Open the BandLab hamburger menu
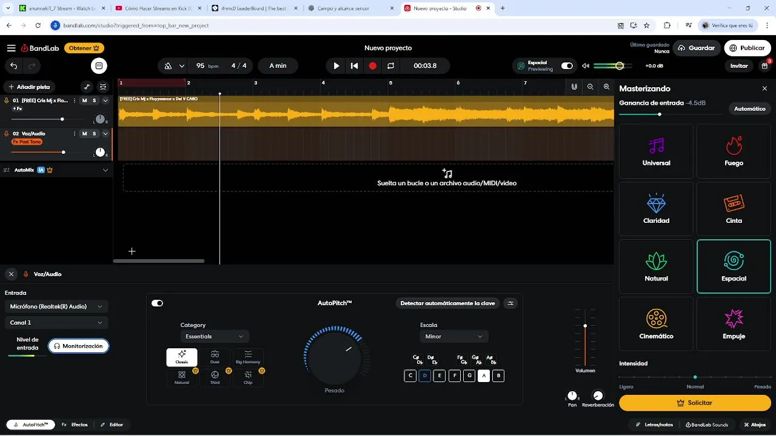 (12, 48)
